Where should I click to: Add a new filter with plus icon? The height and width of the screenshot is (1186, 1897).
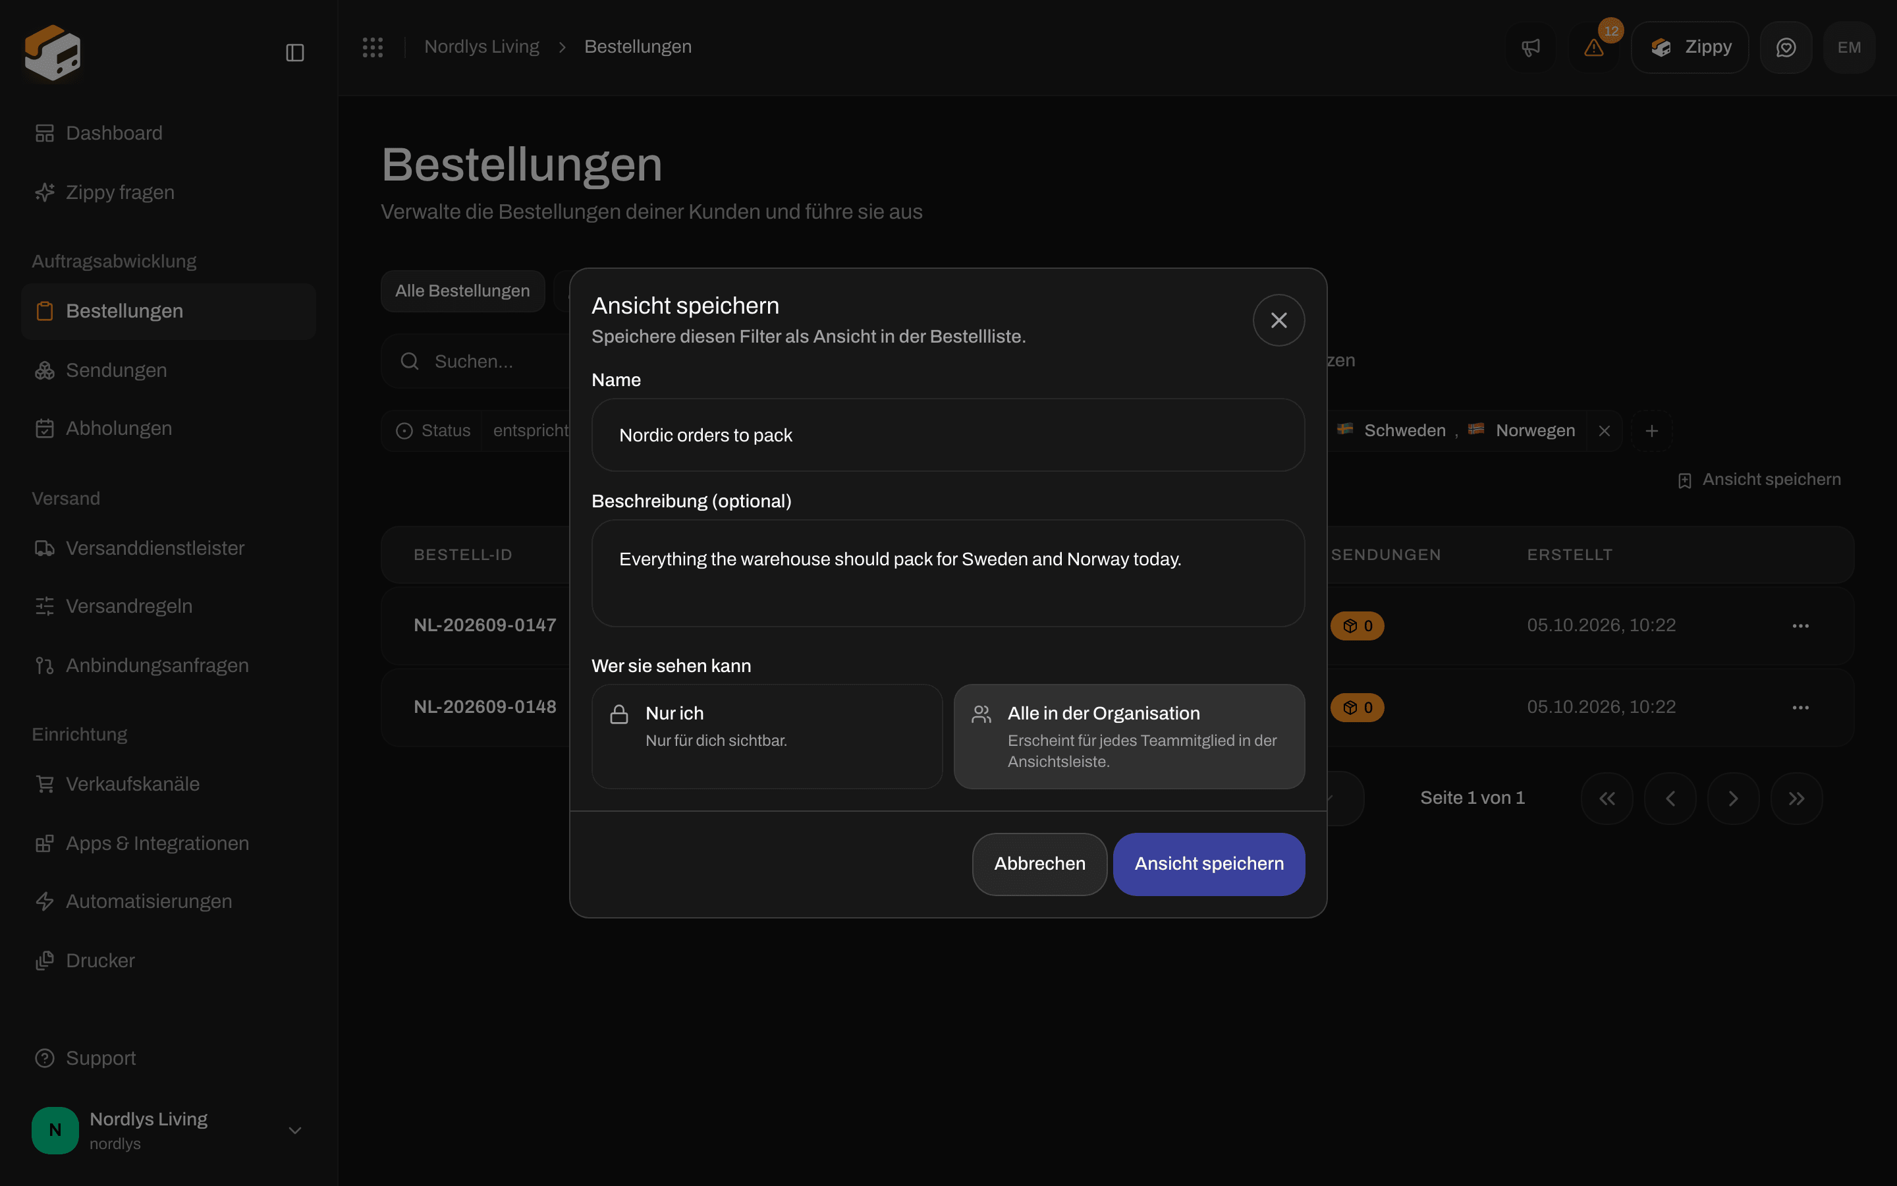click(x=1652, y=431)
